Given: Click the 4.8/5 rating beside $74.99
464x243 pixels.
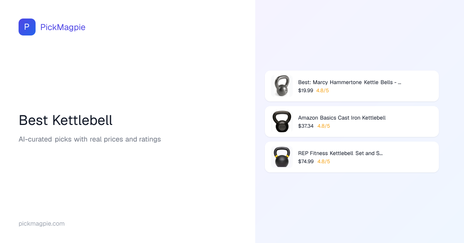Looking at the screenshot, I should 324,162.
